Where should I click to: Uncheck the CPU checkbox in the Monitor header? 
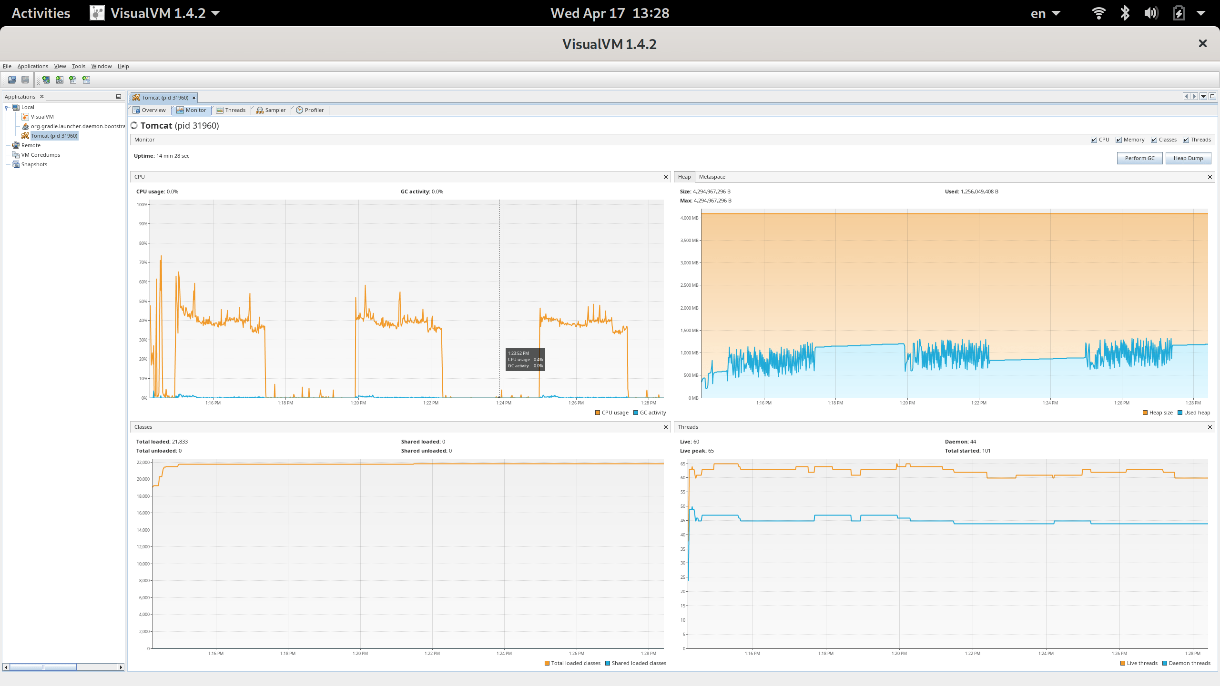[1094, 140]
